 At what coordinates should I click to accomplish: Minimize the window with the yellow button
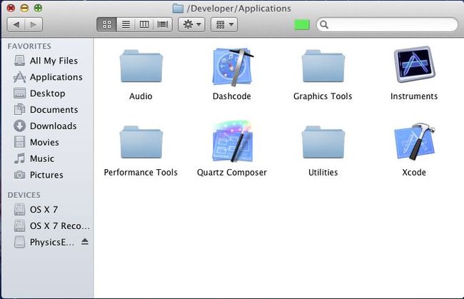(x=24, y=8)
